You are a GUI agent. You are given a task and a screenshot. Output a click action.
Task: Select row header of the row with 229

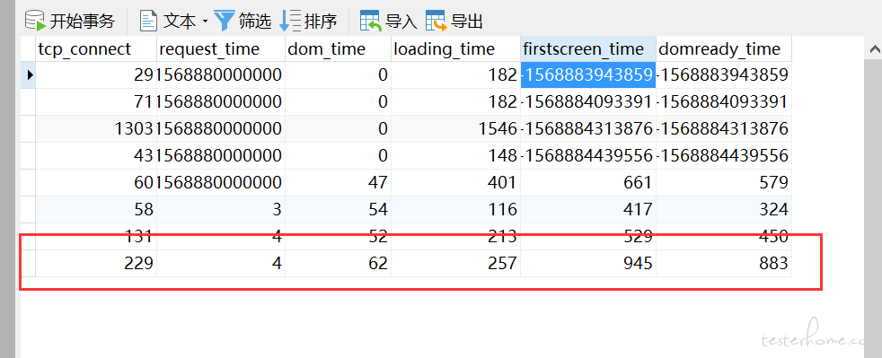click(29, 264)
